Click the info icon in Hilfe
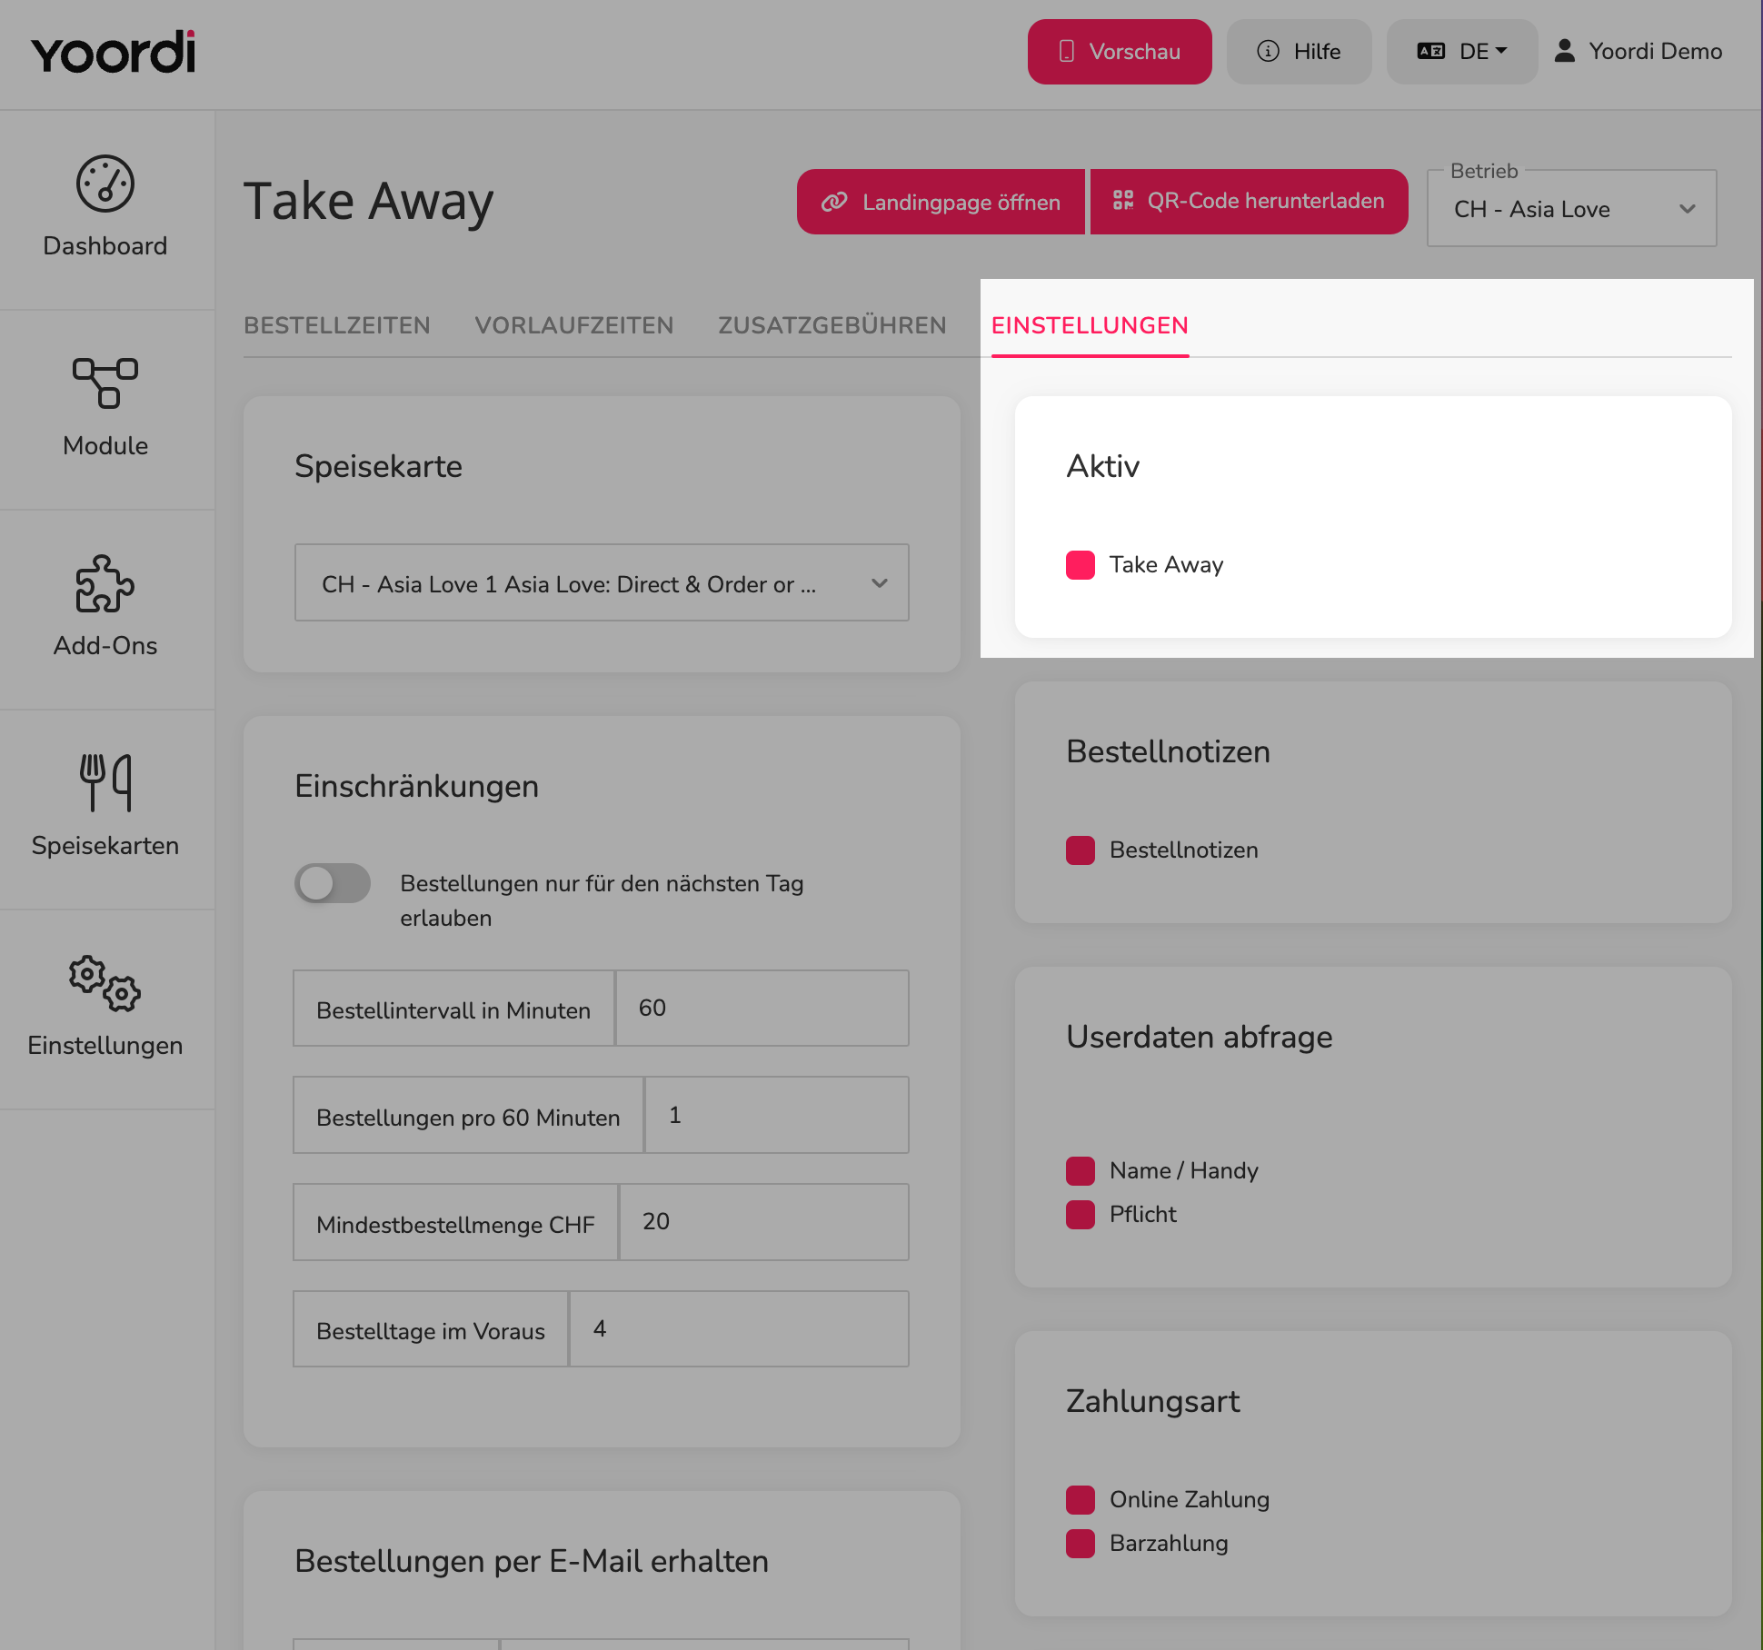The image size is (1763, 1650). [x=1268, y=51]
